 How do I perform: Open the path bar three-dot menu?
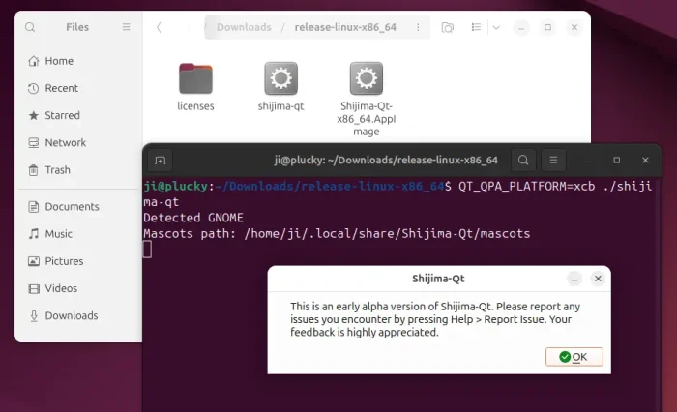tap(418, 27)
